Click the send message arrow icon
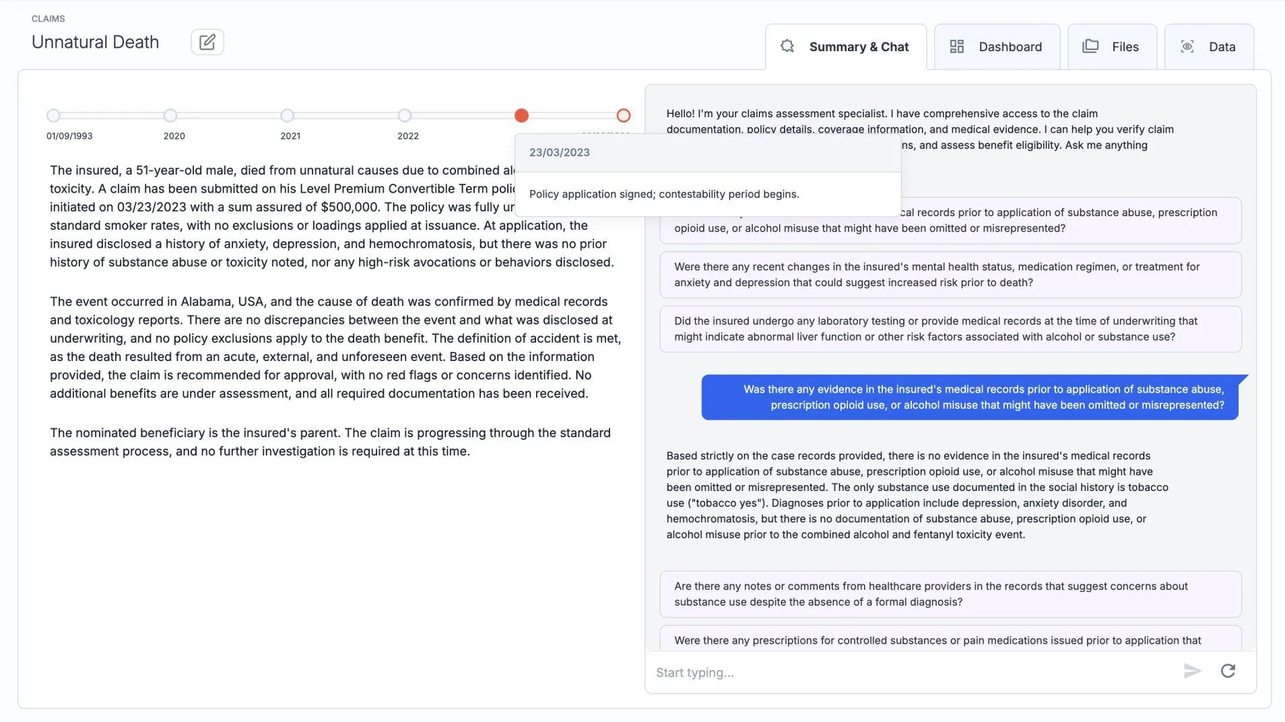Viewport: 1285px width, 722px height. 1192,671
